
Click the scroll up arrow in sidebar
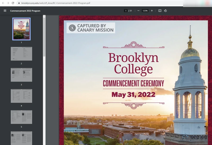[x=44, y=16]
